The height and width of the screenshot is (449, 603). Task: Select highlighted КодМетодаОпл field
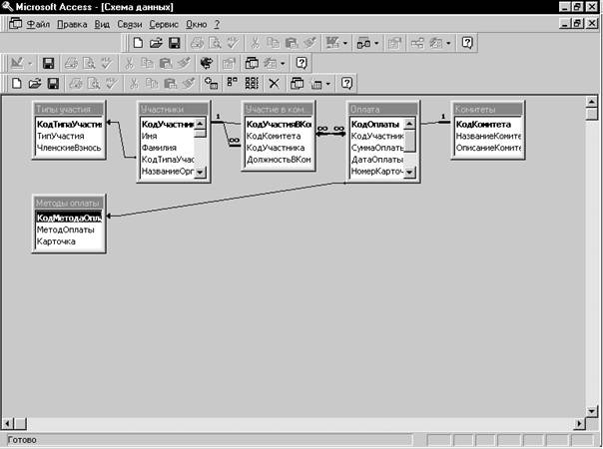(x=69, y=218)
